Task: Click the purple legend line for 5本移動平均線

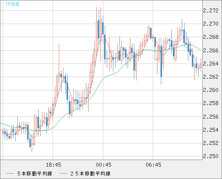Action: pos(10,174)
